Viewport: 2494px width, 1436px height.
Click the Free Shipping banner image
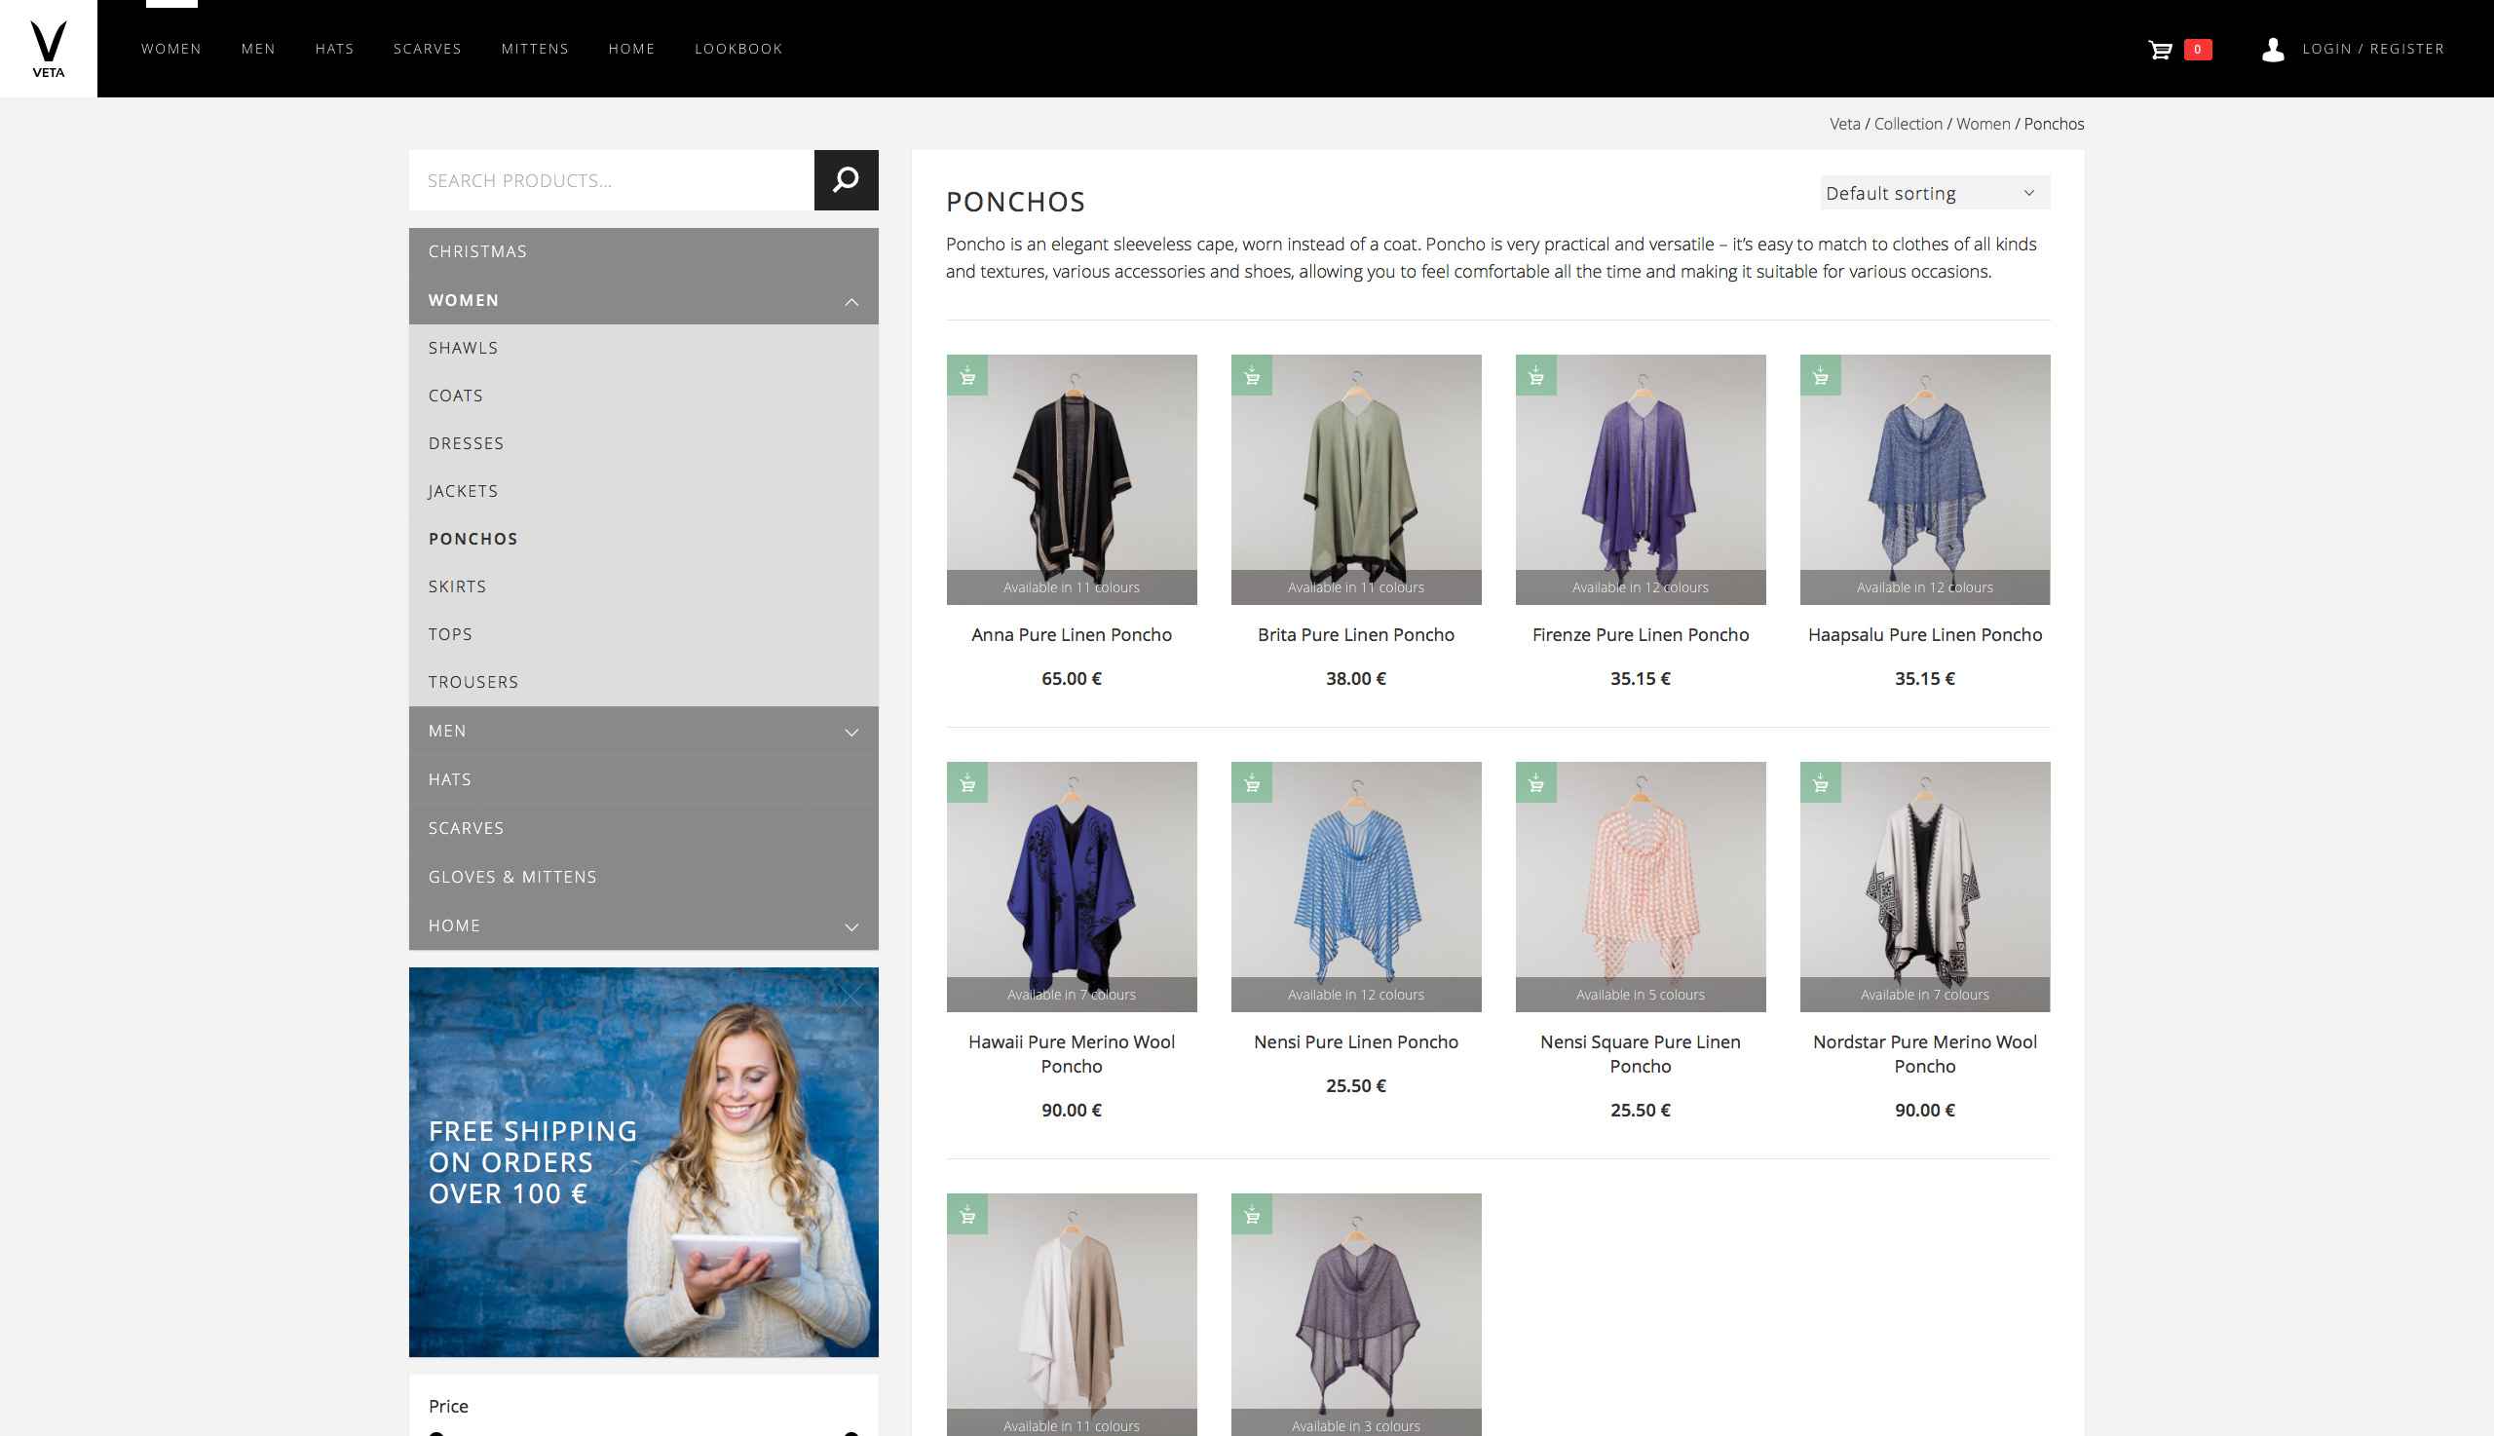[643, 1163]
